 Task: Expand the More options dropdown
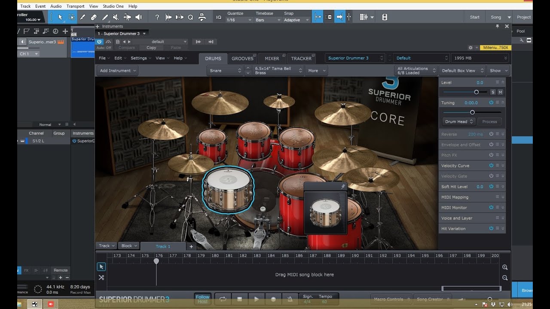(316, 71)
